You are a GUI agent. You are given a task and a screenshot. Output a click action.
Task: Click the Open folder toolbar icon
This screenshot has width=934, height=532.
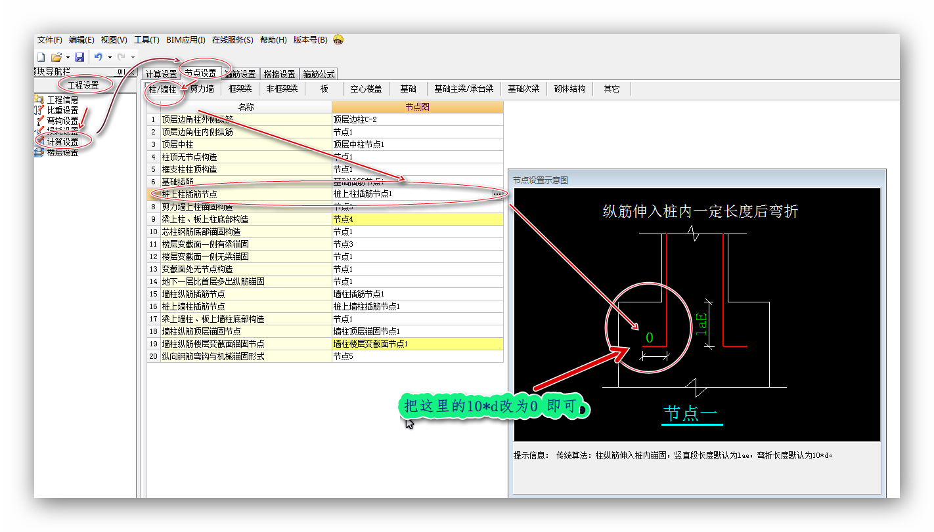(56, 58)
